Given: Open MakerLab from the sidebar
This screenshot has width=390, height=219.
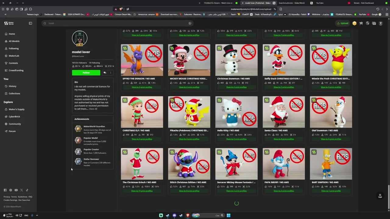Looking at the screenshot, I should [14, 56].
